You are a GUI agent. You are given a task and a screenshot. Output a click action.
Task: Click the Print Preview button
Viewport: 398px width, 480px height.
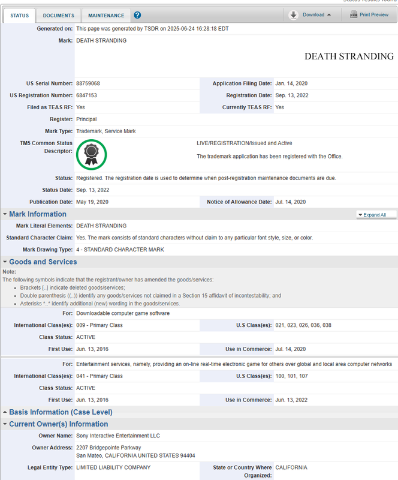click(369, 14)
